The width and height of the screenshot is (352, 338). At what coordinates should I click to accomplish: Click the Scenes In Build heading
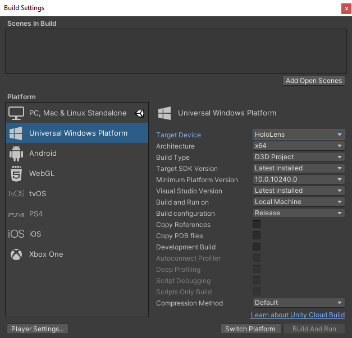(32, 24)
